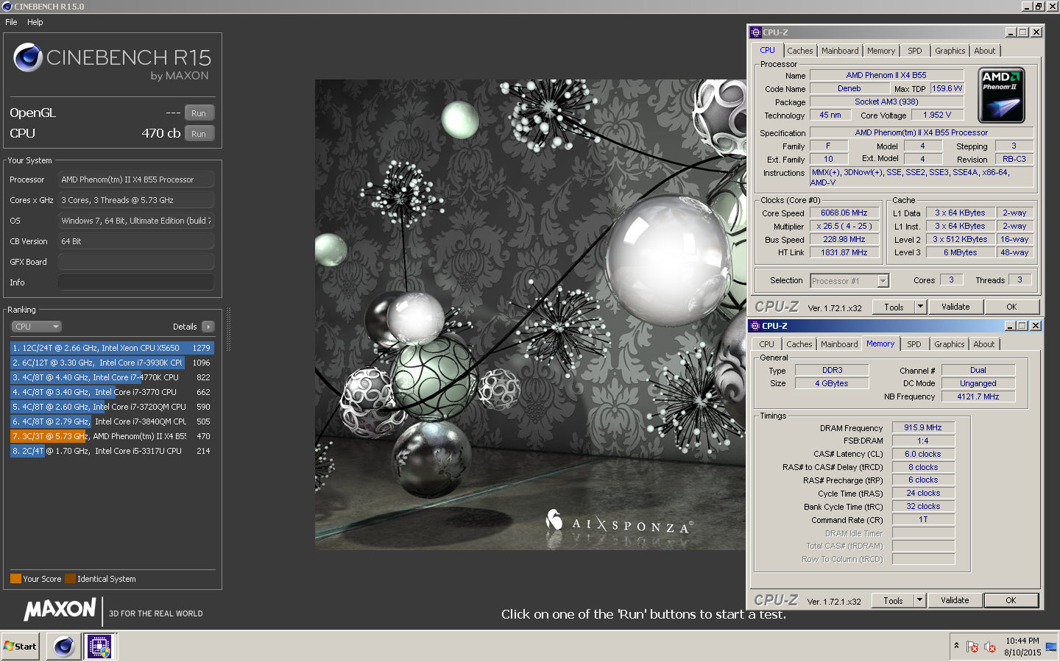The height and width of the screenshot is (662, 1060).
Task: Click OK in lower CPU-Z window
Action: pyautogui.click(x=1011, y=601)
